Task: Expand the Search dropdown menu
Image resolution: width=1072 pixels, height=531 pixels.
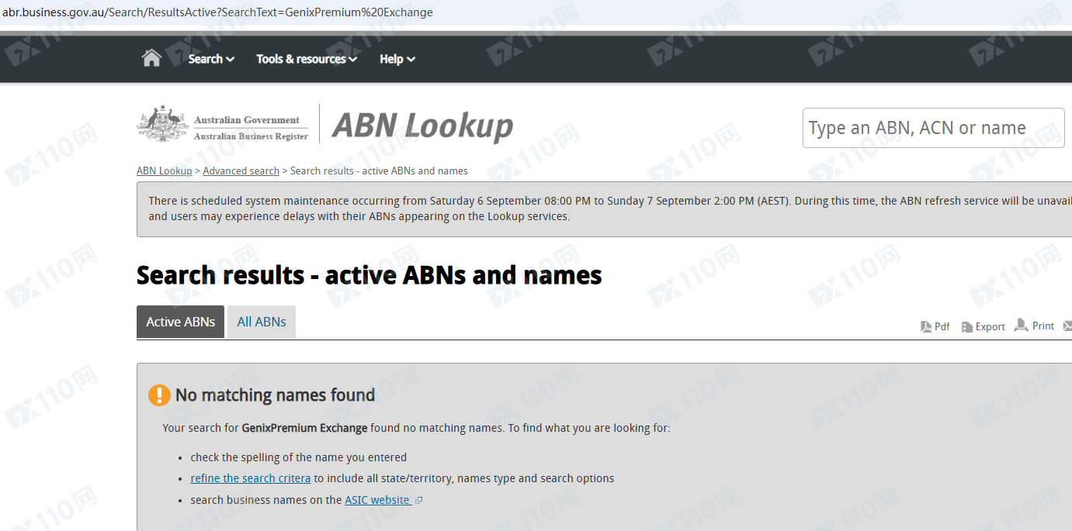Action: (x=211, y=59)
